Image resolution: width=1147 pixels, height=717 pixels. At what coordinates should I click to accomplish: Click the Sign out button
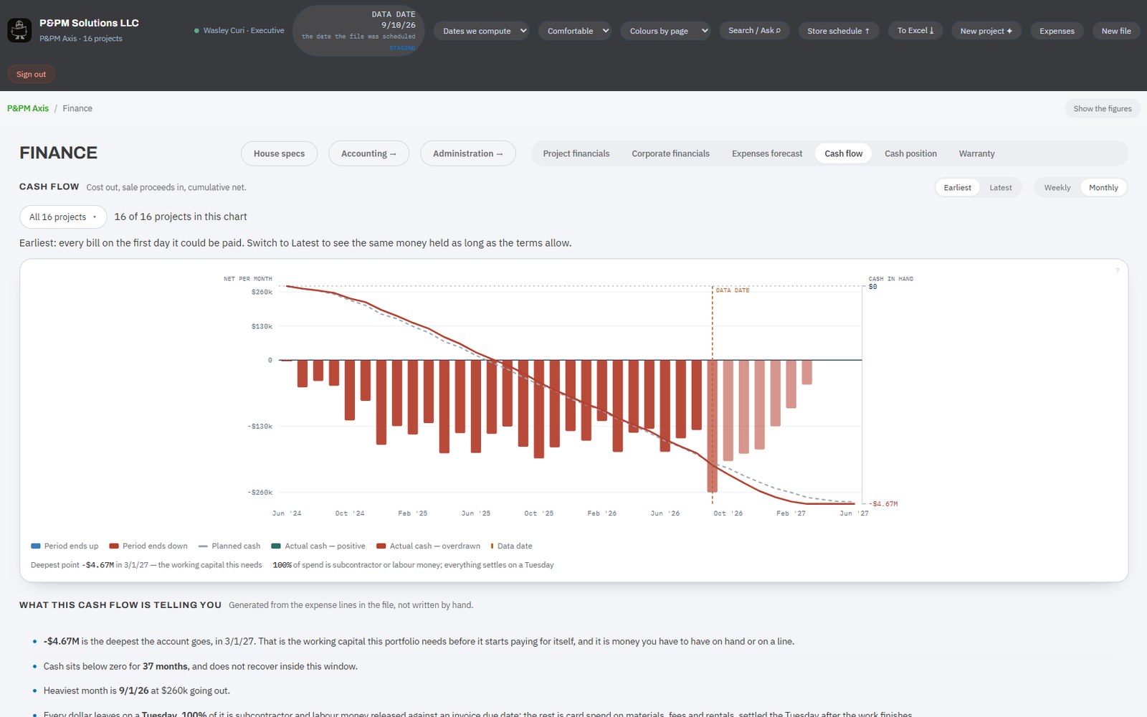click(31, 75)
